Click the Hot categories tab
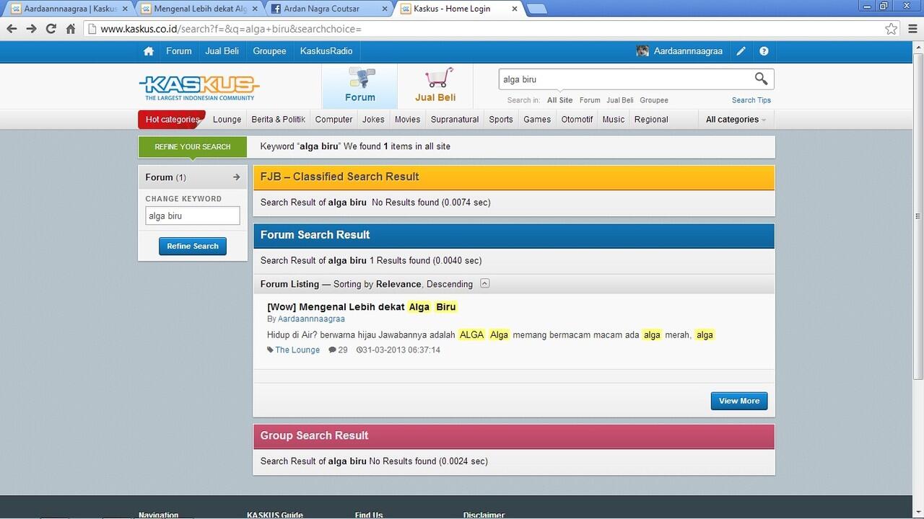 pos(172,120)
